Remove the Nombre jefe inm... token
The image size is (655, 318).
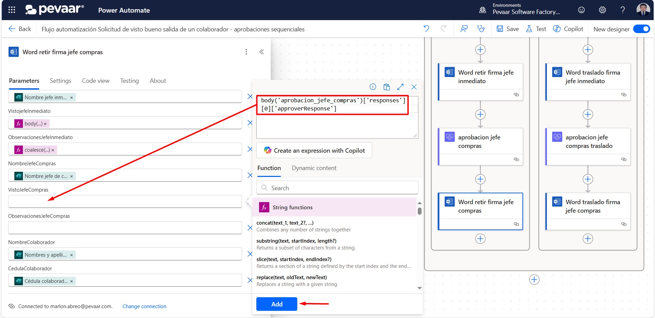(71, 97)
